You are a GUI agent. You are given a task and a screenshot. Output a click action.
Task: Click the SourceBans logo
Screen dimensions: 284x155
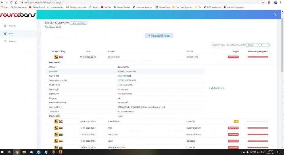point(18,14)
